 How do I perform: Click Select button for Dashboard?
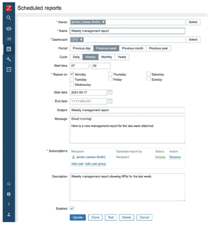click(193, 40)
